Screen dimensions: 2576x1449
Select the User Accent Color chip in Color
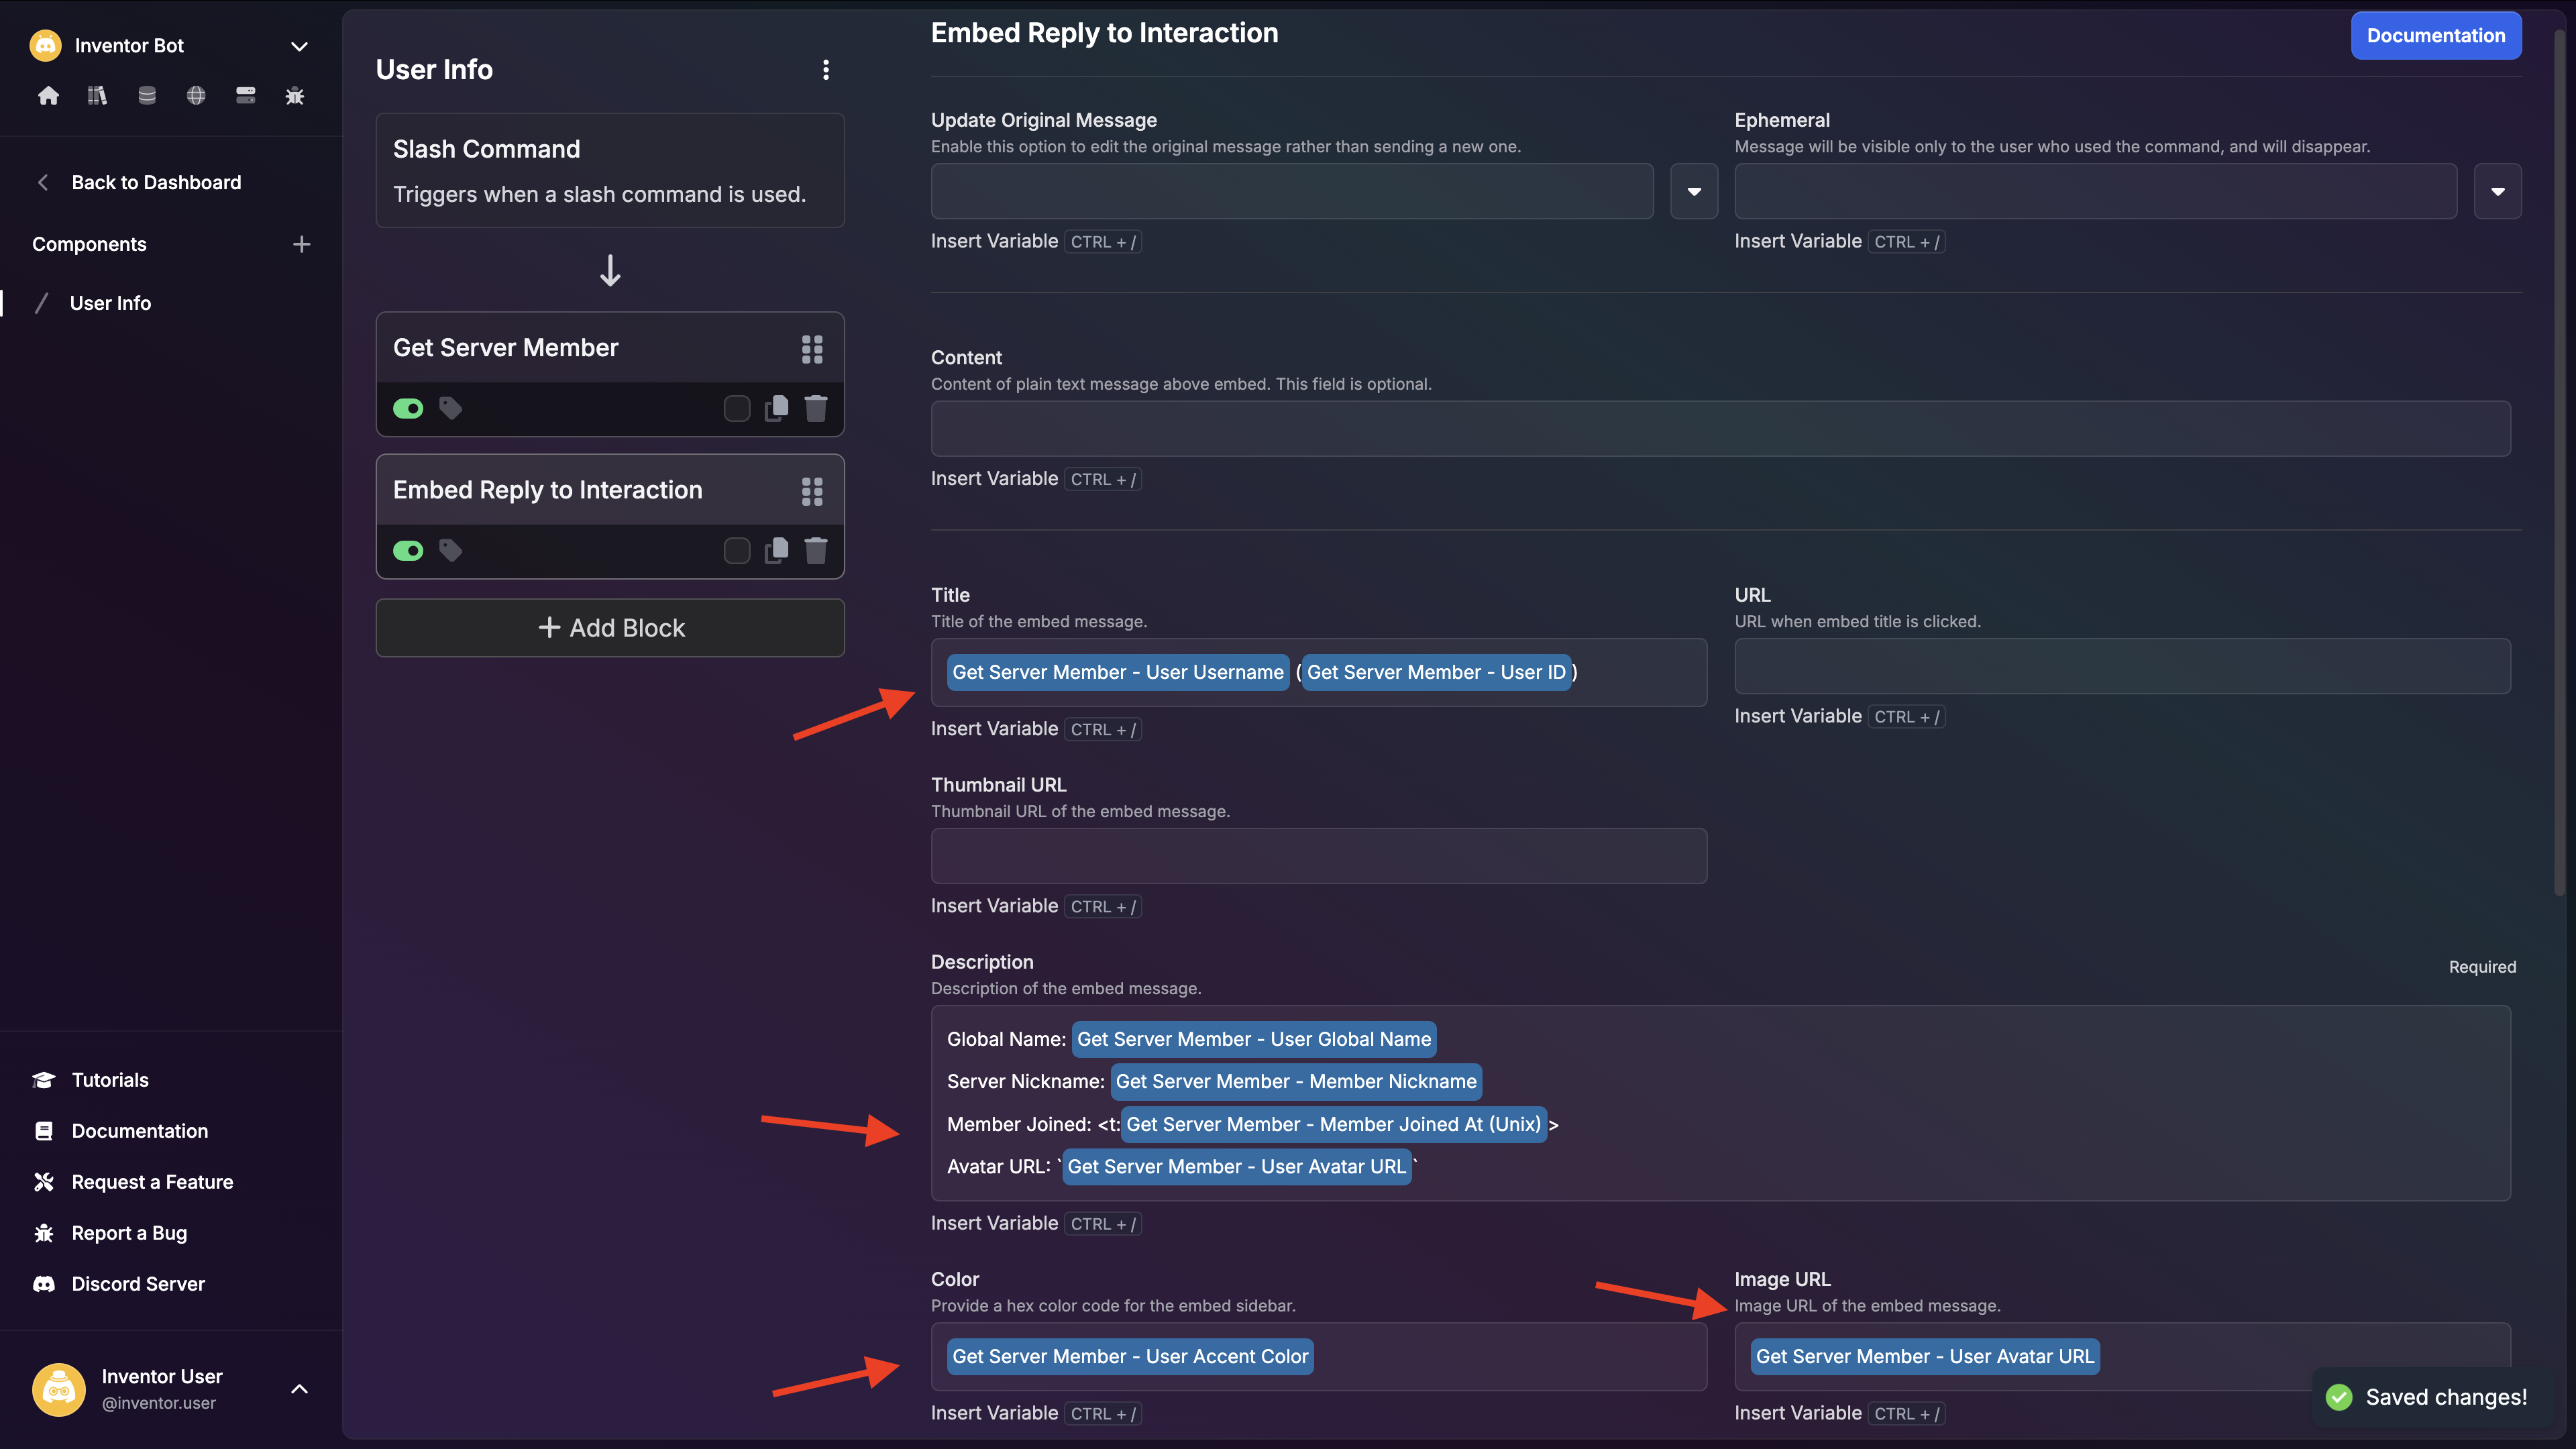[x=1130, y=1356]
